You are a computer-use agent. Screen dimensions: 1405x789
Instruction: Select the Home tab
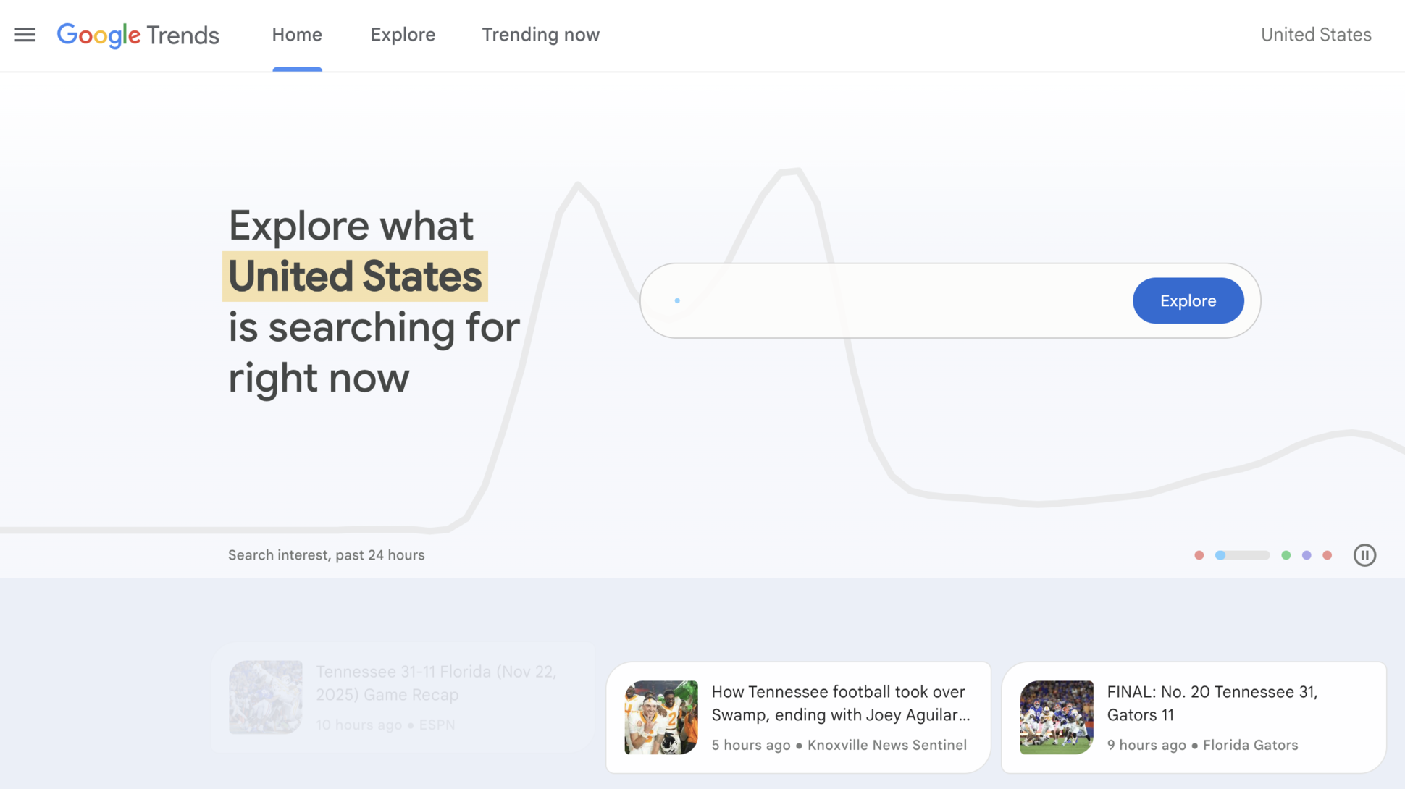click(x=297, y=35)
